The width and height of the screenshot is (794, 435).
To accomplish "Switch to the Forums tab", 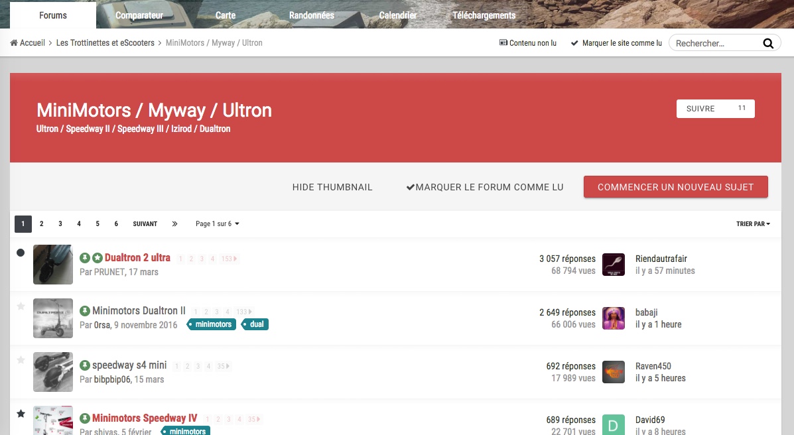I will pos(53,15).
